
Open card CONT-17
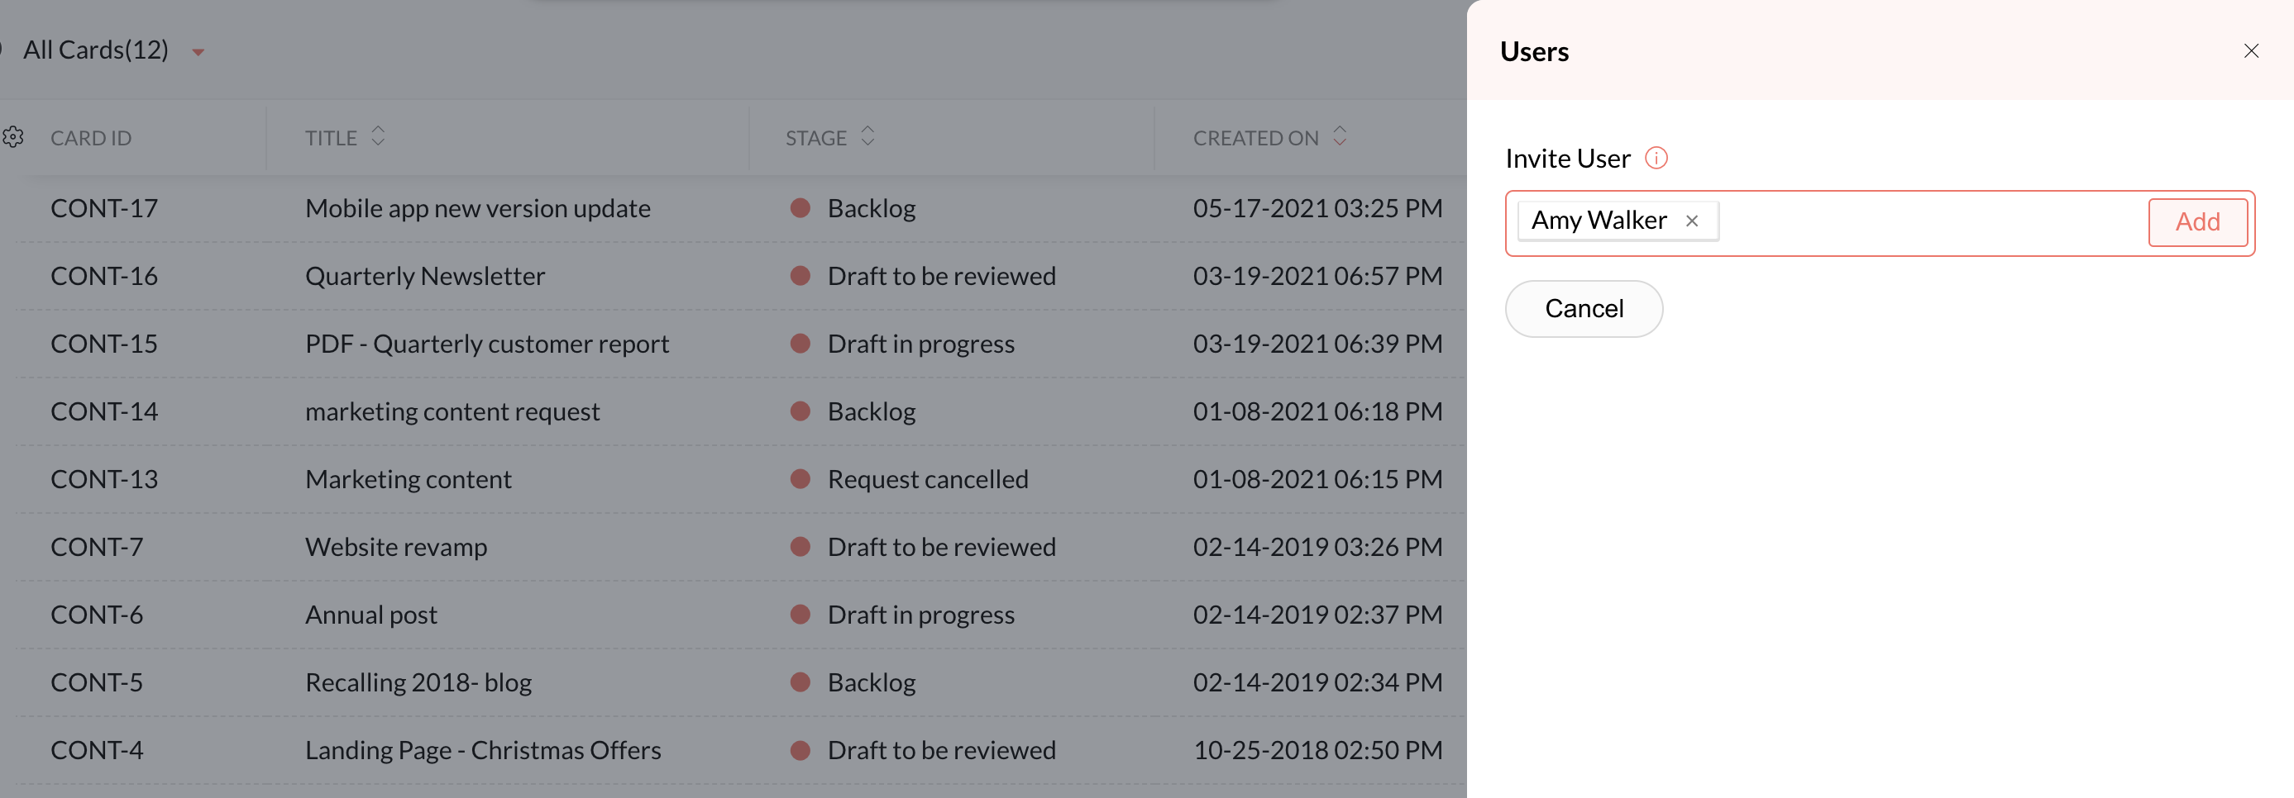[x=104, y=208]
